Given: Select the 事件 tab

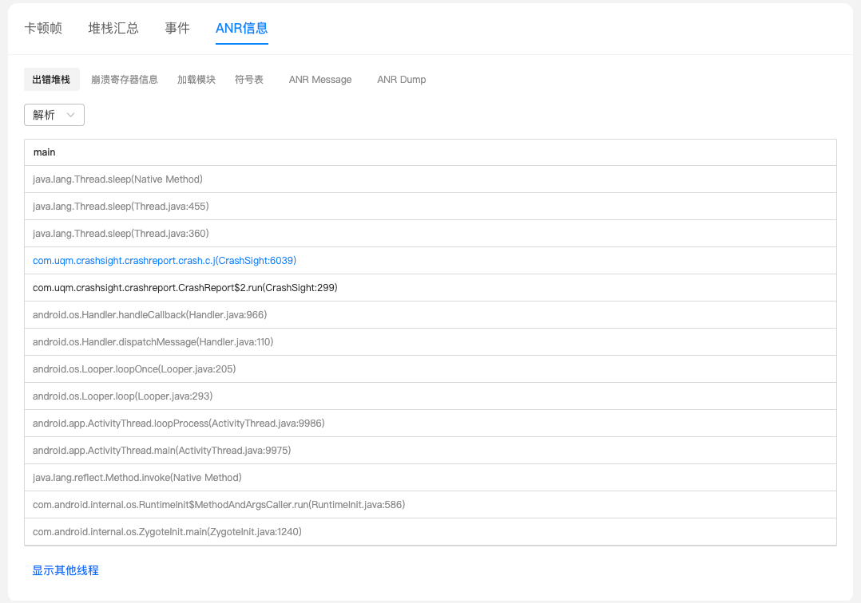Looking at the screenshot, I should (x=177, y=28).
